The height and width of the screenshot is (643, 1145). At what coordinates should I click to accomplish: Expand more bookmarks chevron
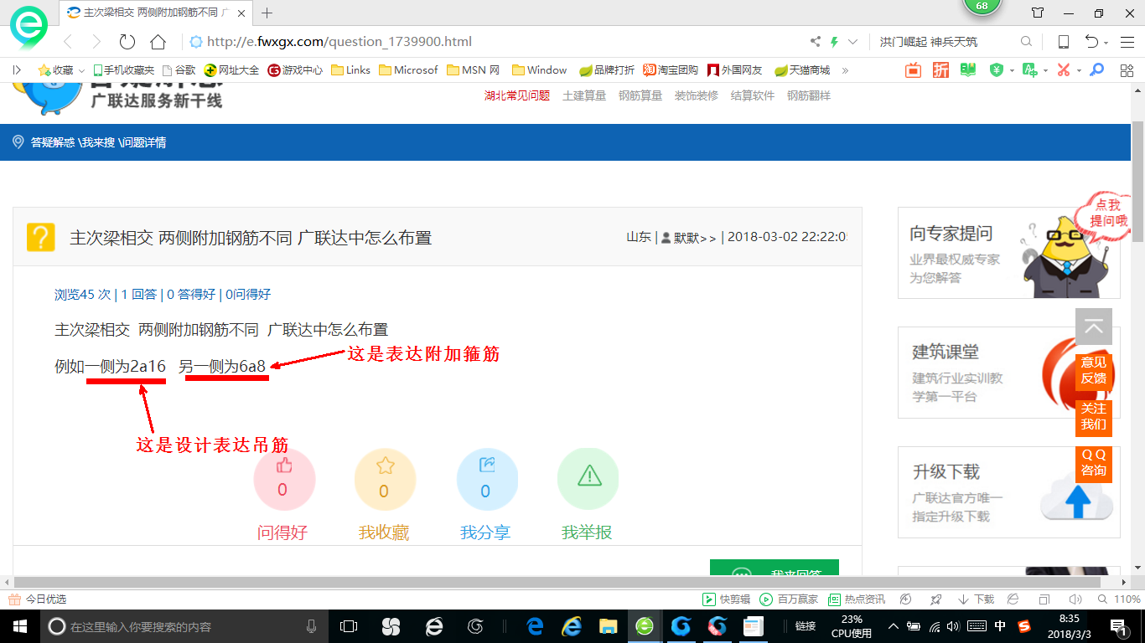pos(845,70)
